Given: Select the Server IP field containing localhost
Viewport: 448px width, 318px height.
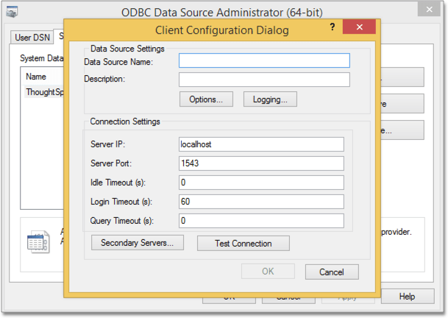Looking at the screenshot, I should point(261,145).
